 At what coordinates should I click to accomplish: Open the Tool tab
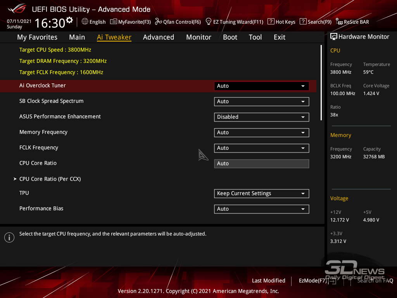pos(255,37)
